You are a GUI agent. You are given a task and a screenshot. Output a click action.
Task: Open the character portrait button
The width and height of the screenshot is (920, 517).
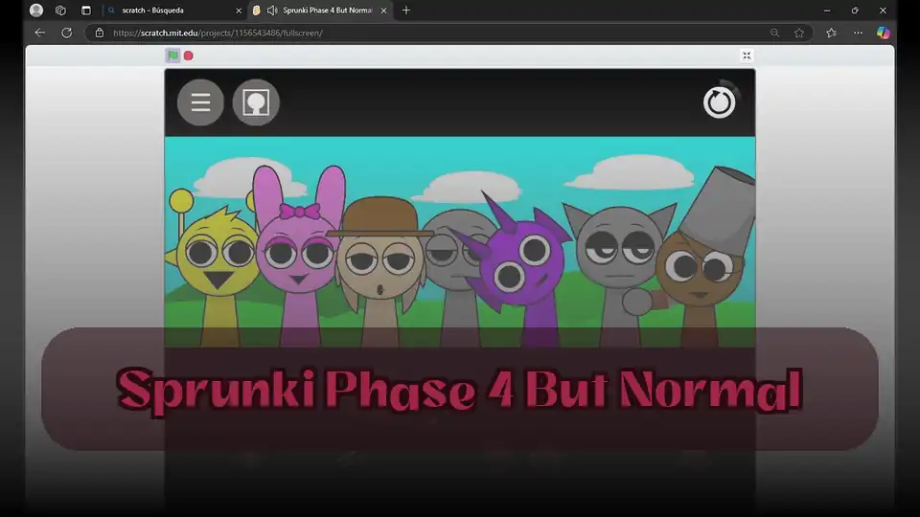pyautogui.click(x=256, y=102)
